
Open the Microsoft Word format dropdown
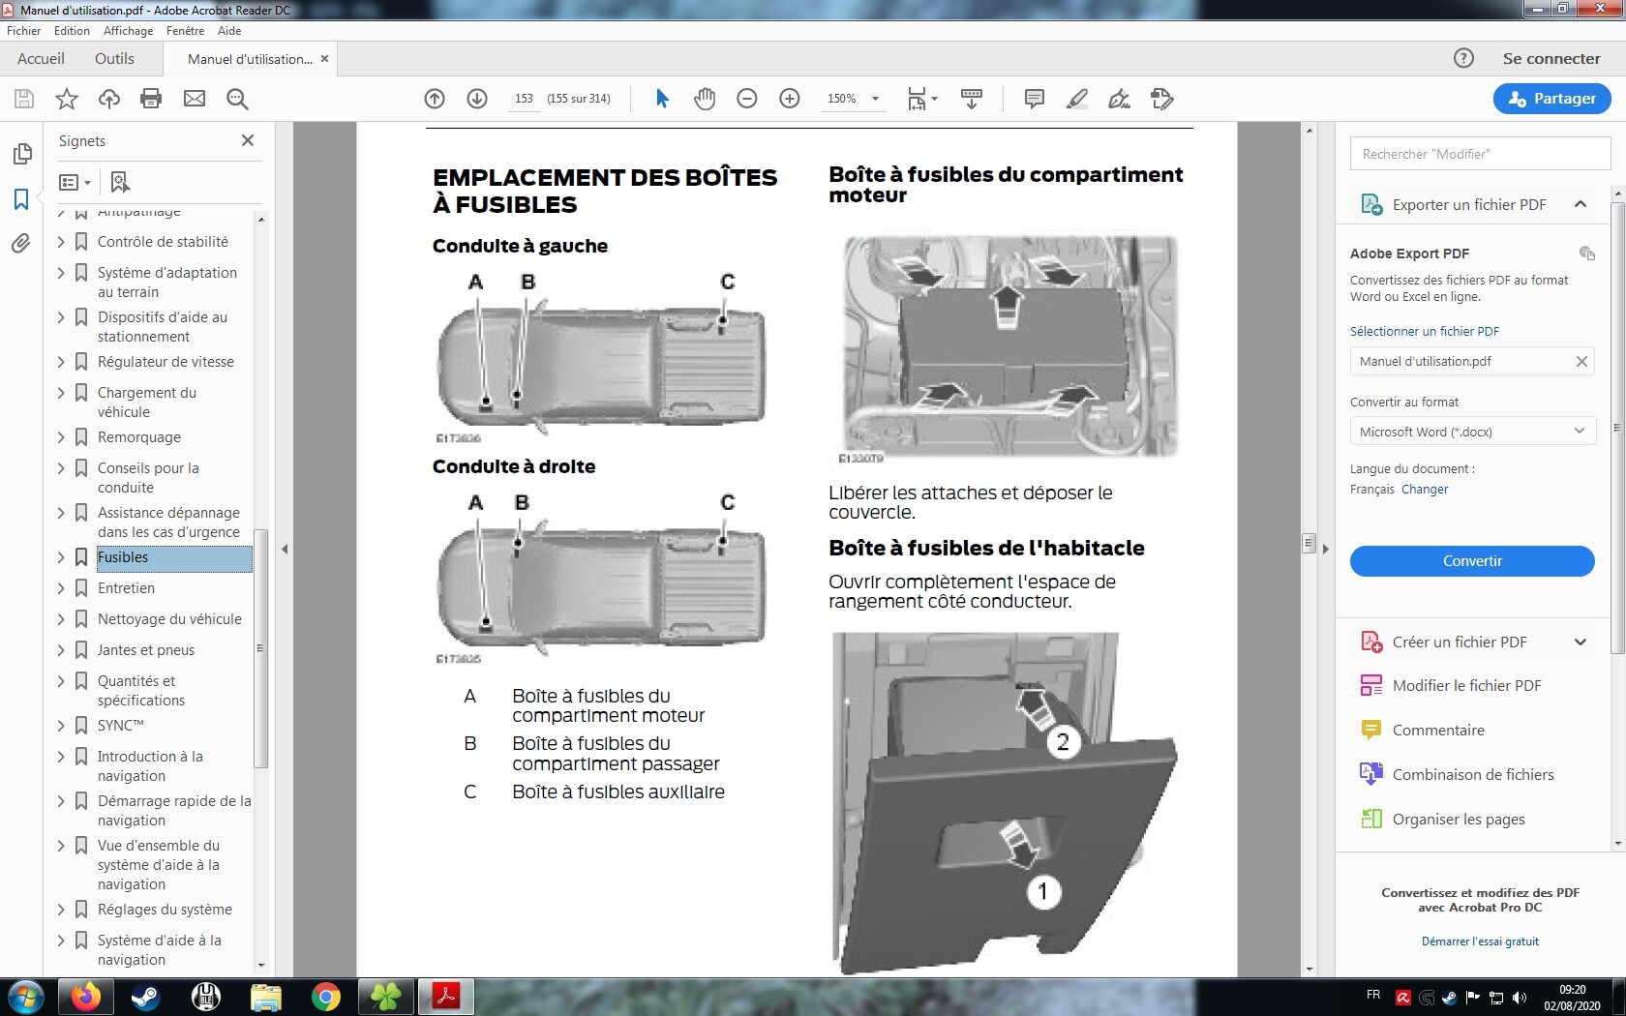(1471, 432)
